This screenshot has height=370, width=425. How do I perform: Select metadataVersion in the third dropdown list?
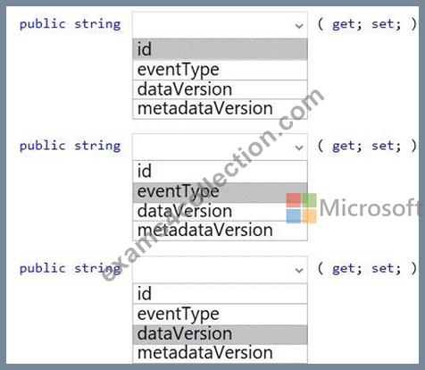pos(220,353)
